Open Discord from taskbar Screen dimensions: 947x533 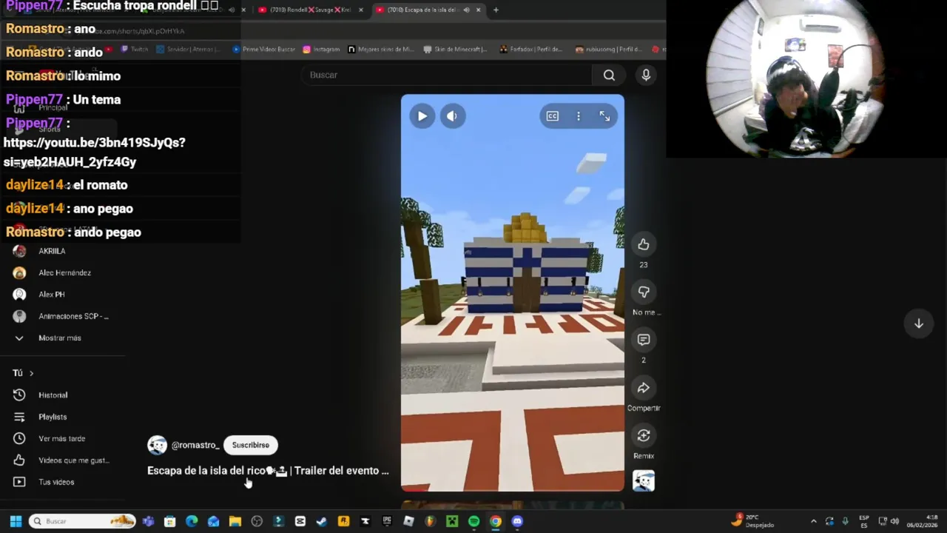pos(517,521)
